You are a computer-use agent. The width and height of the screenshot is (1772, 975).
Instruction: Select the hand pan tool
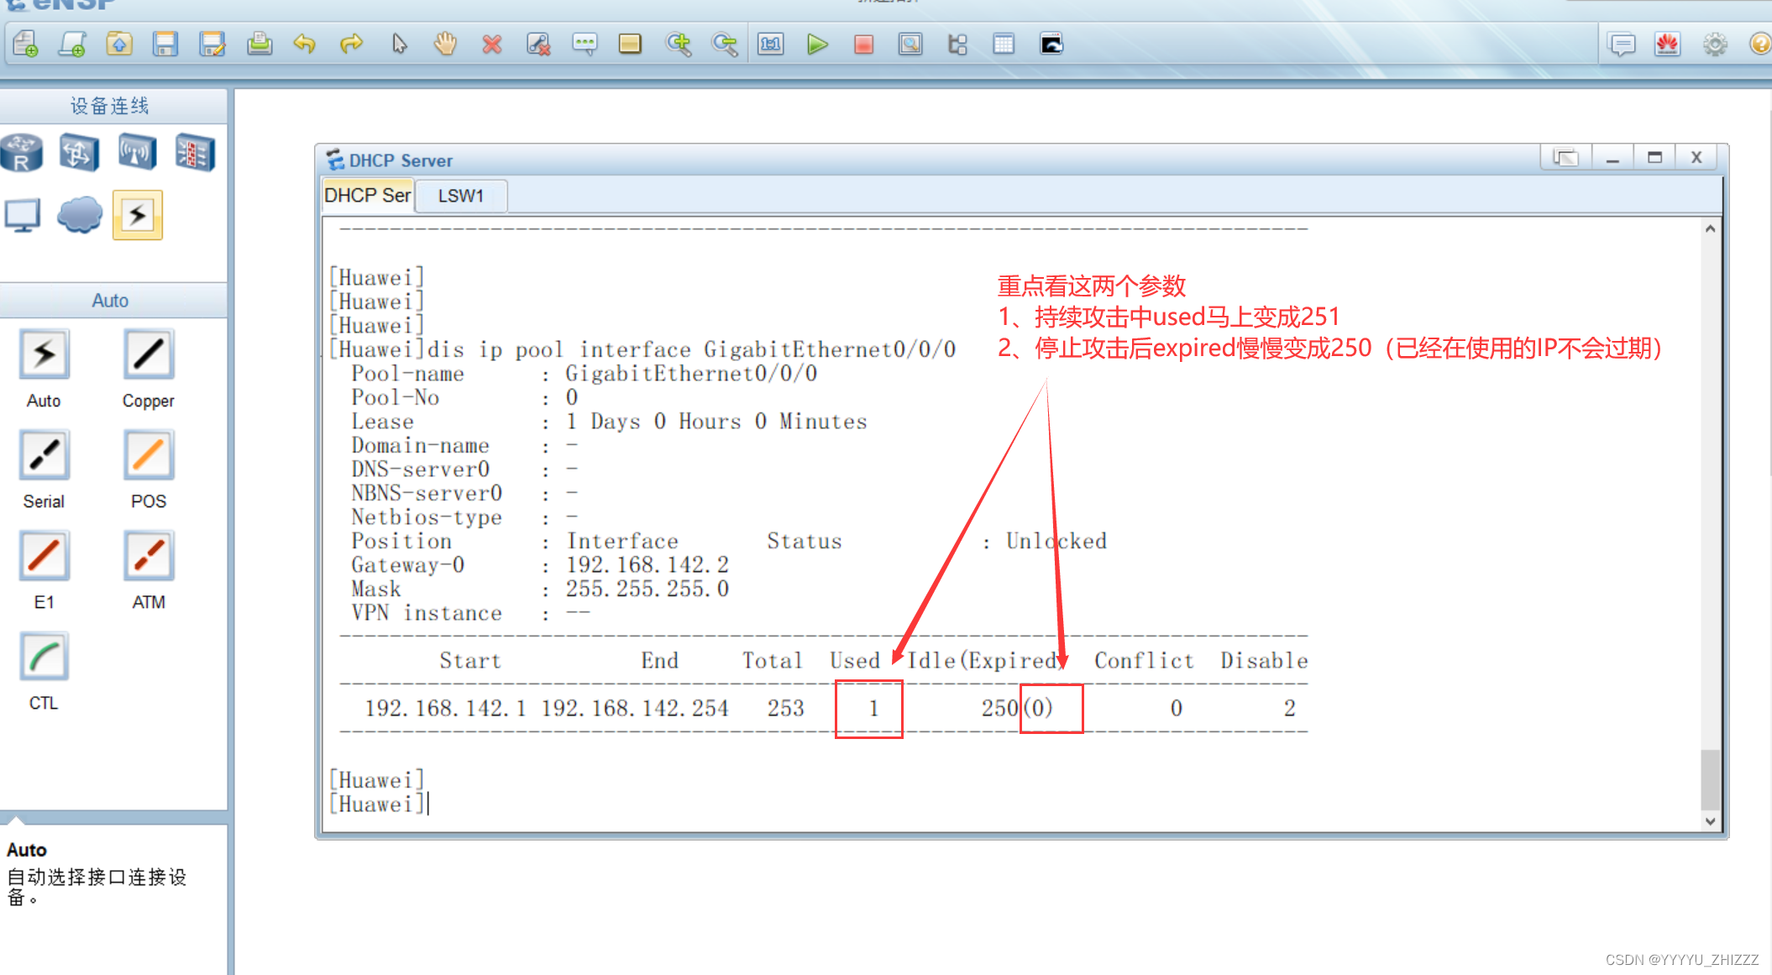pyautogui.click(x=445, y=44)
